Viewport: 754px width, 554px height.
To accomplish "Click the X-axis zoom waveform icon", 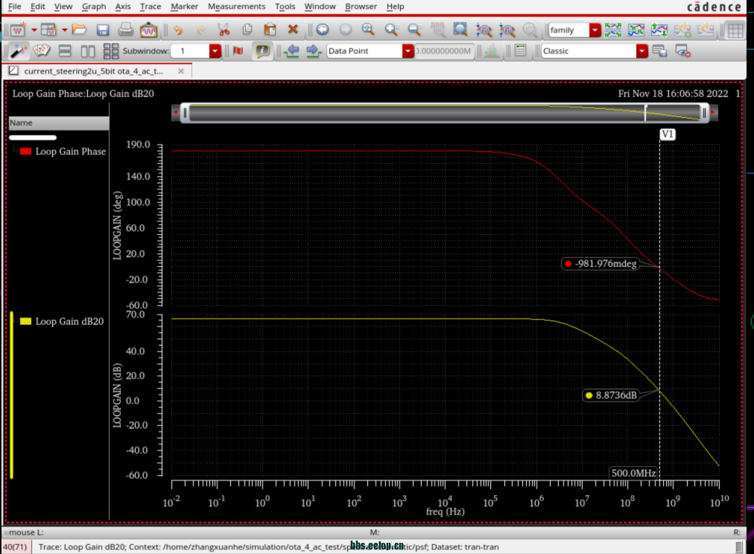I will (484, 30).
